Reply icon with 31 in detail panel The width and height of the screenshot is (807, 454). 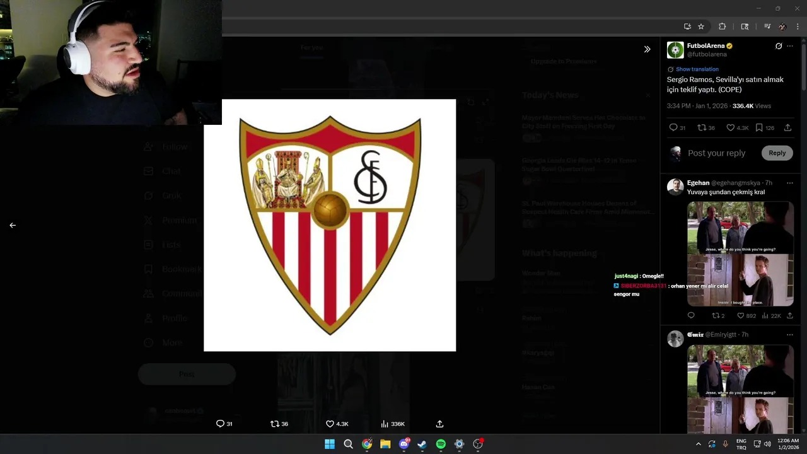click(x=677, y=127)
